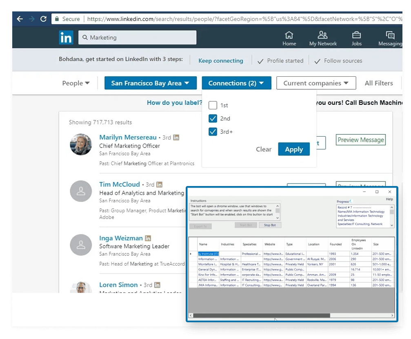Click the '16,714' employees cell

coord(360,270)
